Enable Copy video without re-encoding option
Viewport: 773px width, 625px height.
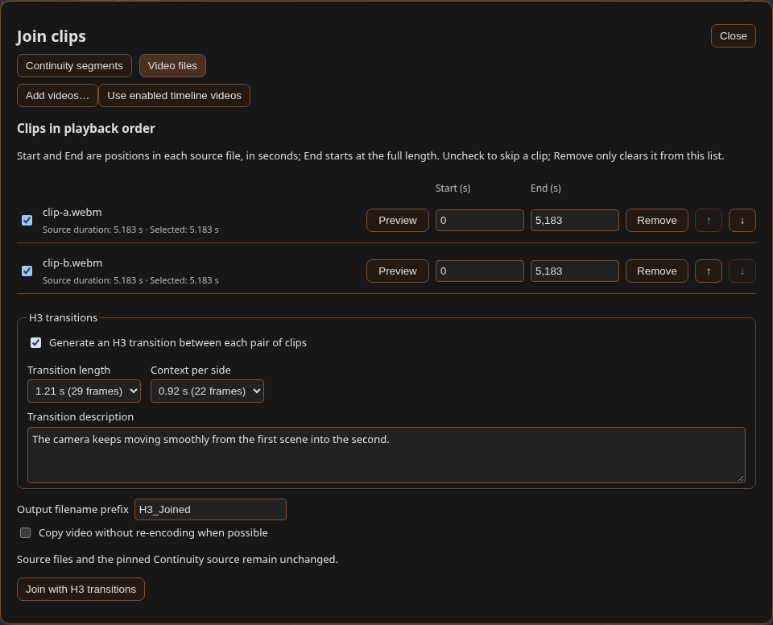(25, 532)
